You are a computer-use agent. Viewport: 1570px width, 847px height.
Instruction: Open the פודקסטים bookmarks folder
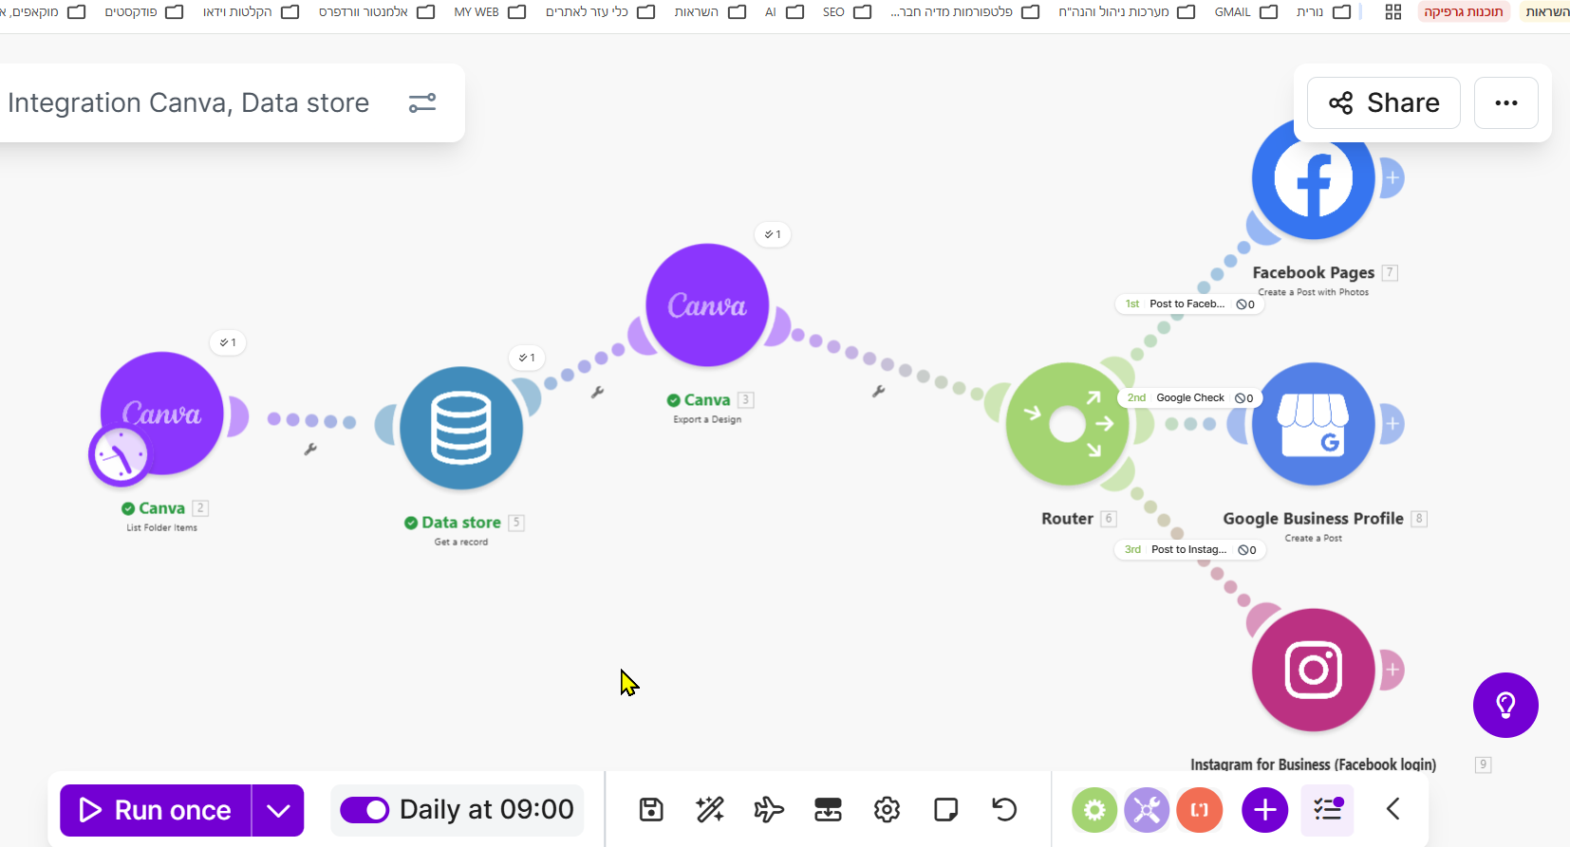click(x=143, y=12)
